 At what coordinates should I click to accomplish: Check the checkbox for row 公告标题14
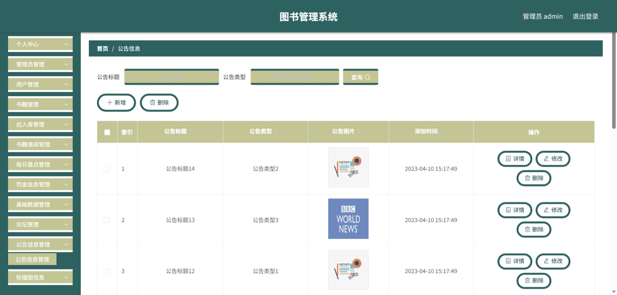(x=106, y=169)
